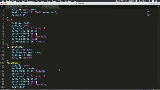The height and width of the screenshot is (90, 160).
Task: Click 'text-align' property on line 26
Action: tap(18, 68)
